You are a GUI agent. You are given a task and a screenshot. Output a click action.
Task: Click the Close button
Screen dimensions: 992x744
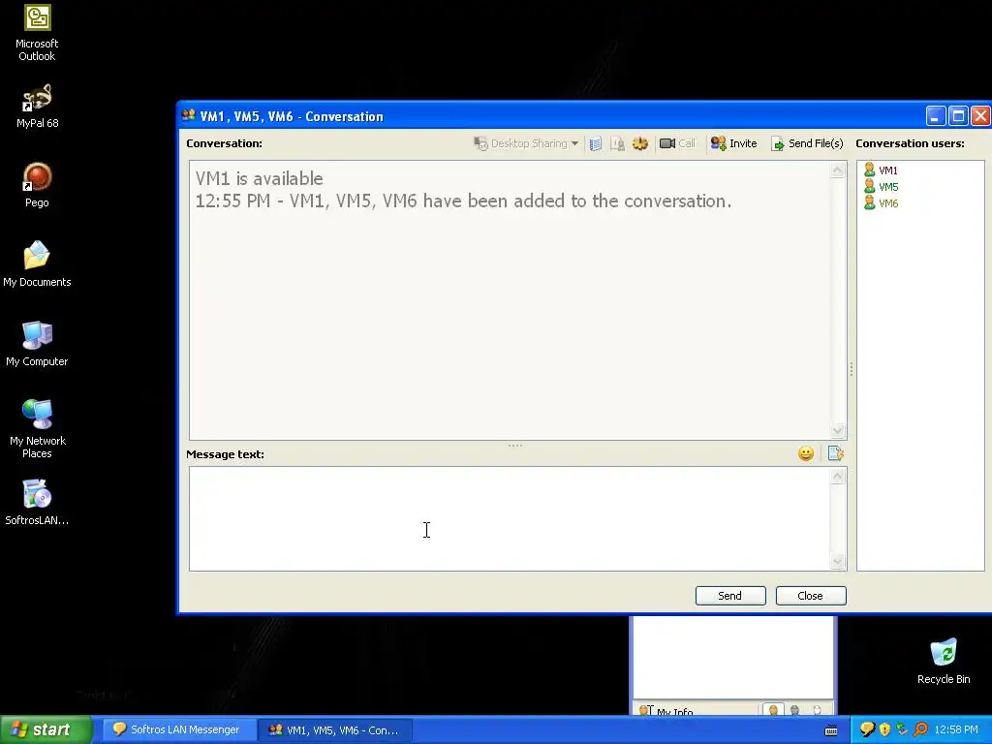pos(811,596)
